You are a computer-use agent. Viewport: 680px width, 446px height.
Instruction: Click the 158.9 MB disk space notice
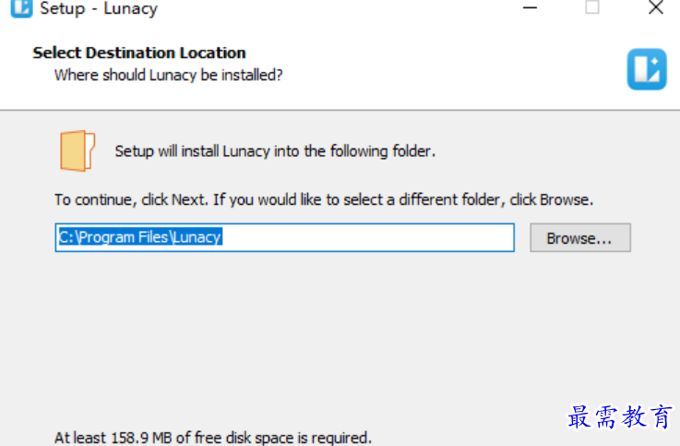213,438
